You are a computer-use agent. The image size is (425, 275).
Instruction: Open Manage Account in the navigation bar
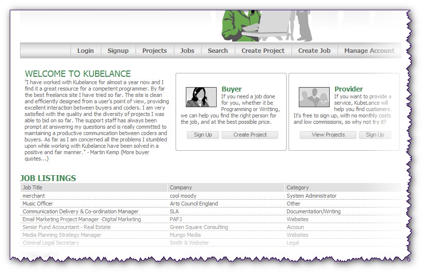click(369, 50)
